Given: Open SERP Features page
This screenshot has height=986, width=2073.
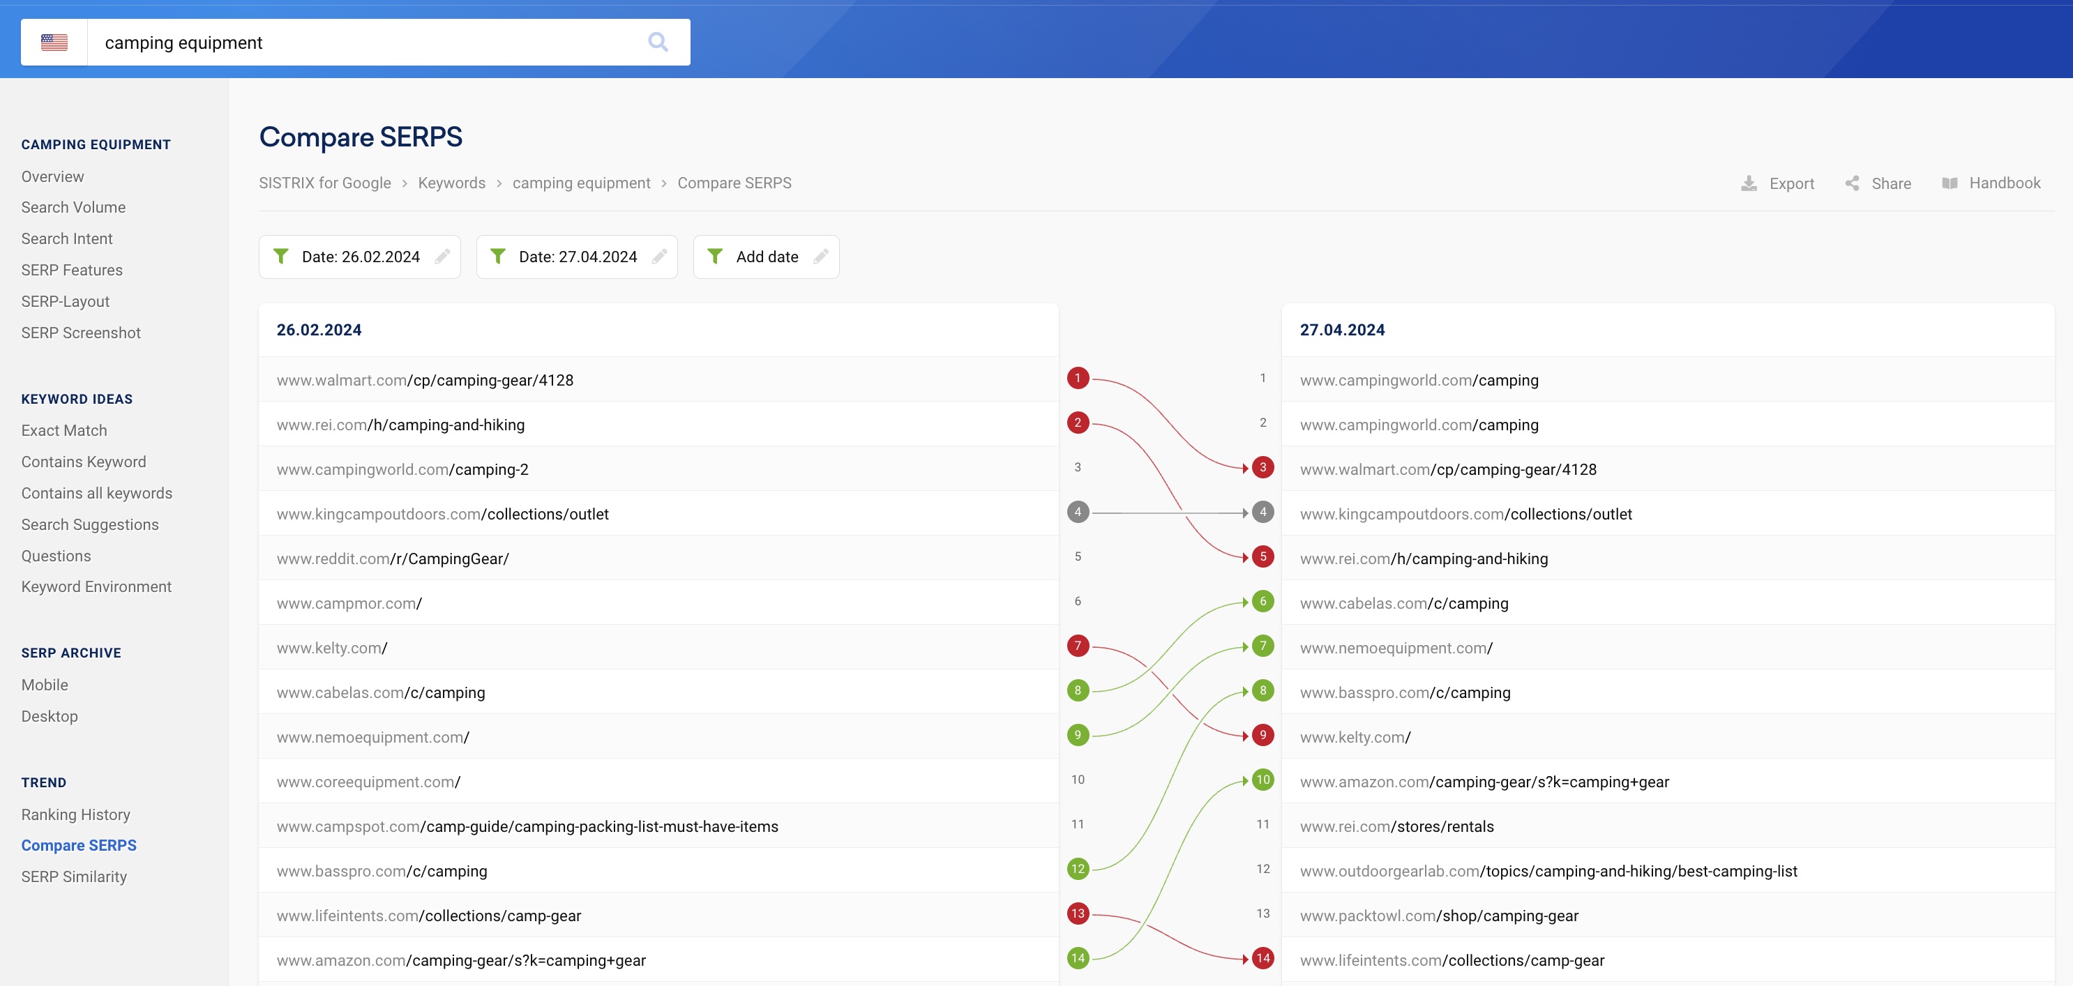Looking at the screenshot, I should [x=72, y=271].
